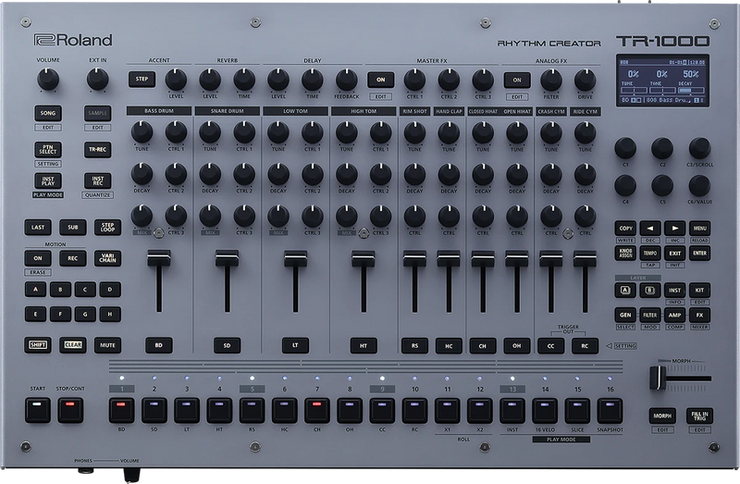Click the Accent STEP button
Image resolution: width=740 pixels, height=484 pixels.
(142, 80)
